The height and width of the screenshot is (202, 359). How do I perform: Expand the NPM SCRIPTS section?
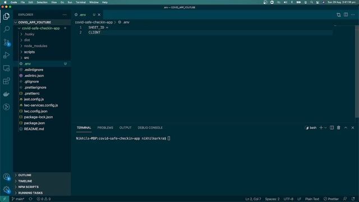coord(42,187)
